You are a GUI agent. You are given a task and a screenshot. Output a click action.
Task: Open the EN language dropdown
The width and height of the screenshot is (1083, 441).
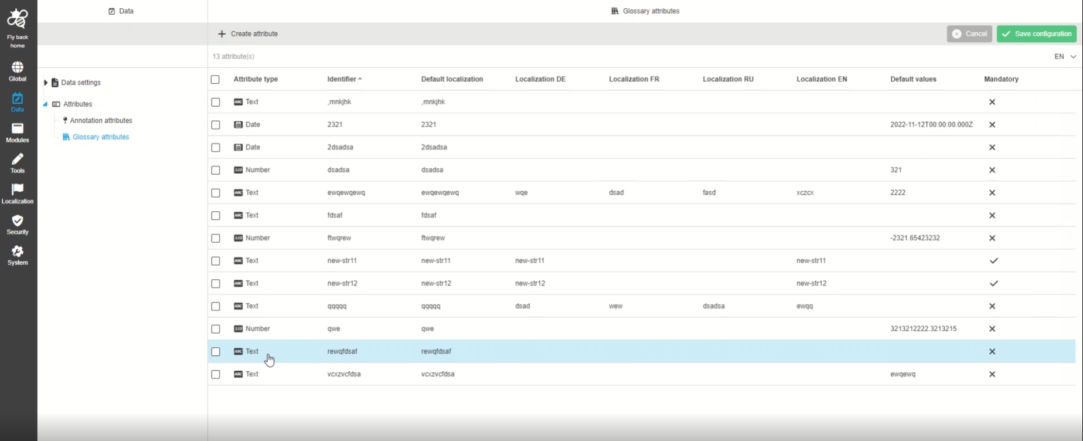point(1065,57)
